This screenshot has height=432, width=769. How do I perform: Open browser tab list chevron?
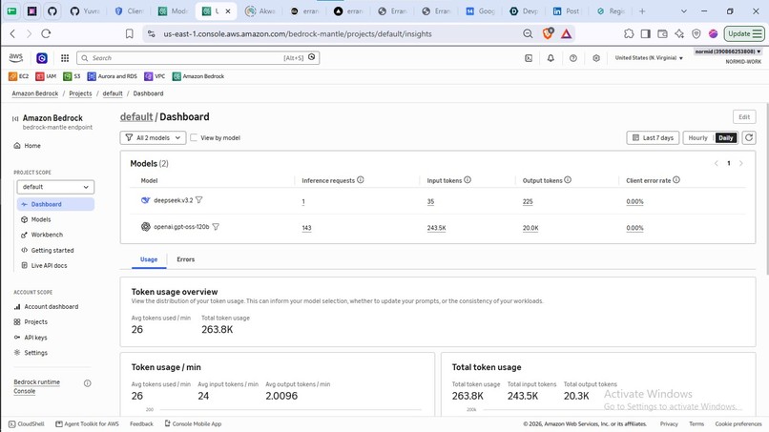(684, 10)
